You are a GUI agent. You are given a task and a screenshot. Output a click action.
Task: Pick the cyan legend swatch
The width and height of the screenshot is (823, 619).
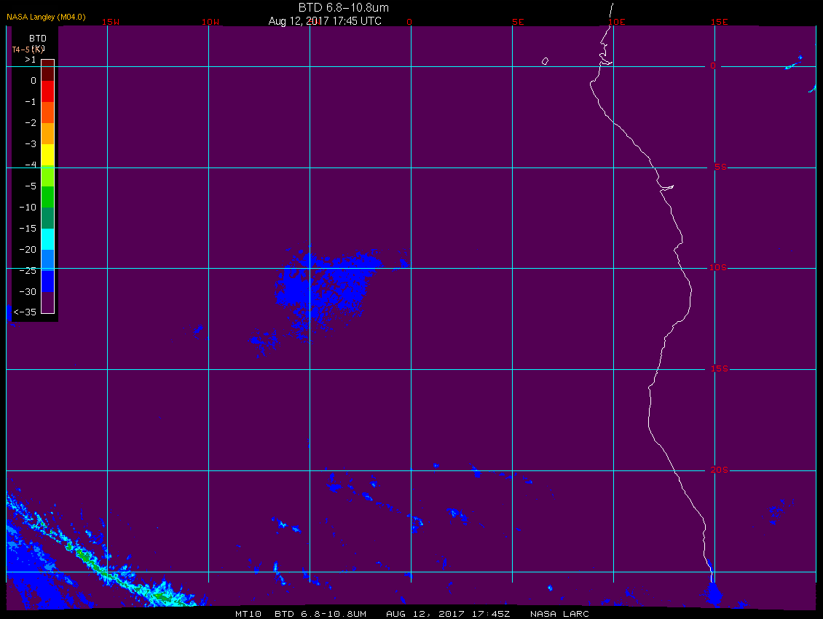(48, 239)
